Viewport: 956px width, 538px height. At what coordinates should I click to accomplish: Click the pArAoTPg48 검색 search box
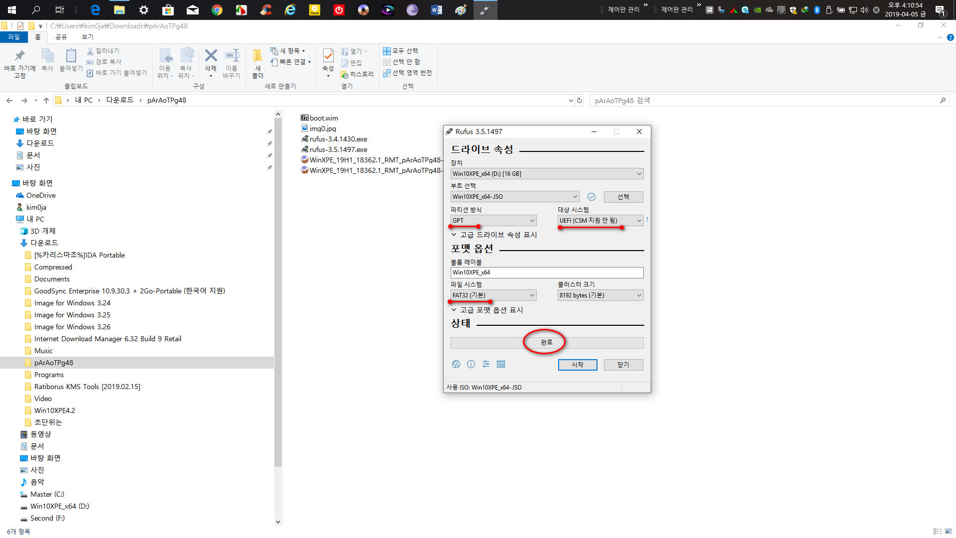(769, 100)
